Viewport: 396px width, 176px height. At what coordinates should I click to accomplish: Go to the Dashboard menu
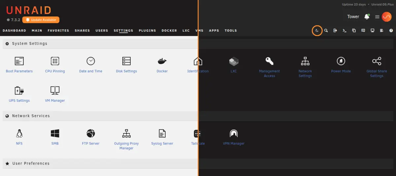click(x=14, y=30)
